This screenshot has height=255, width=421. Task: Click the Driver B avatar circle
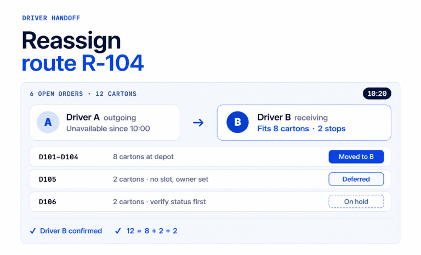click(x=237, y=122)
